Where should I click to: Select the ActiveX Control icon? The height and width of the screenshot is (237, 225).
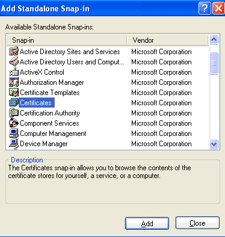coord(14,72)
